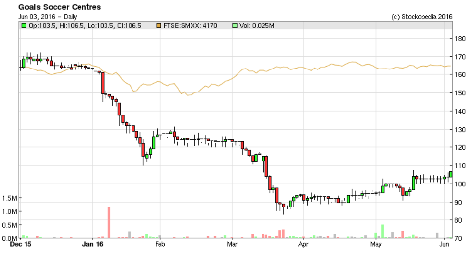Click the "Op:103.5, Hi:106.5, Lo:103.5, Cl:106.5" legend text

(85, 26)
